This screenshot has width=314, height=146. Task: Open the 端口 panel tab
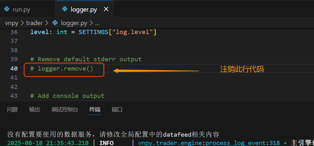coord(117,109)
